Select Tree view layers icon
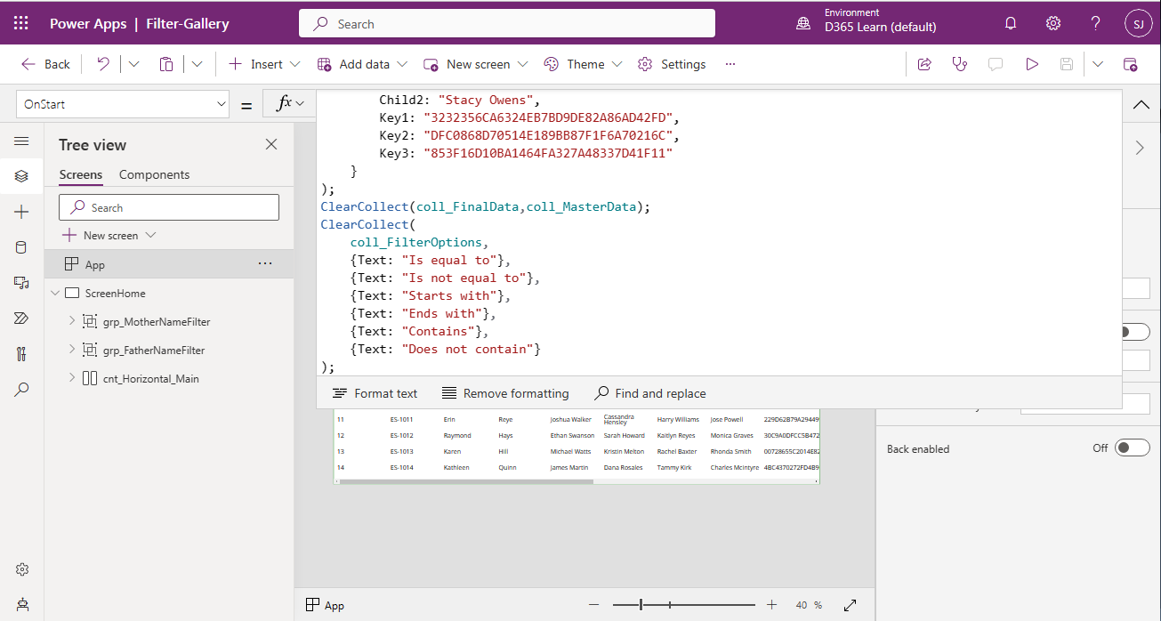 (22, 176)
